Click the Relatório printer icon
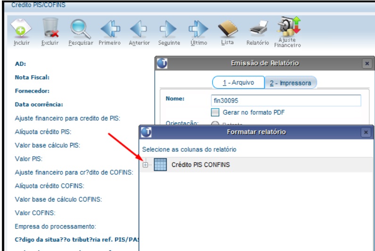 pos(259,28)
